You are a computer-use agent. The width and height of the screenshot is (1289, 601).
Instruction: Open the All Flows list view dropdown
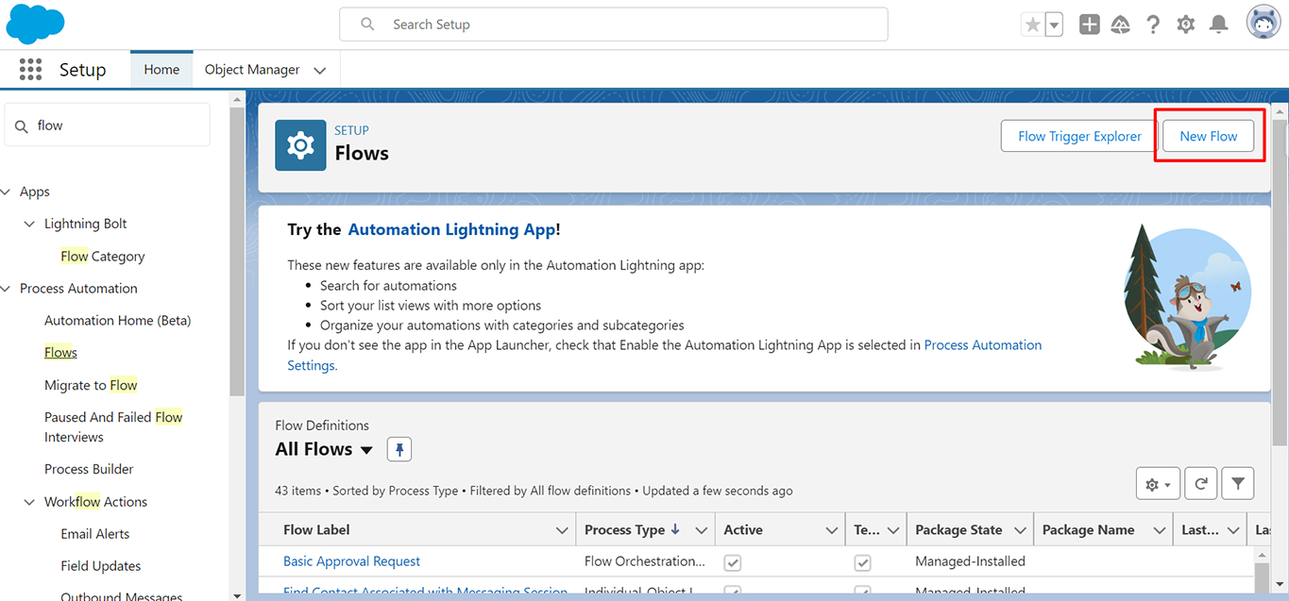pos(366,450)
